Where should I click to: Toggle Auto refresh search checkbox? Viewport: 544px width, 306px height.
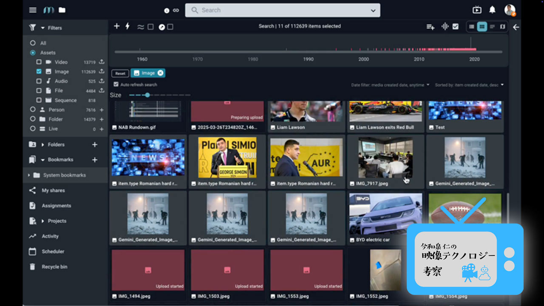[116, 85]
